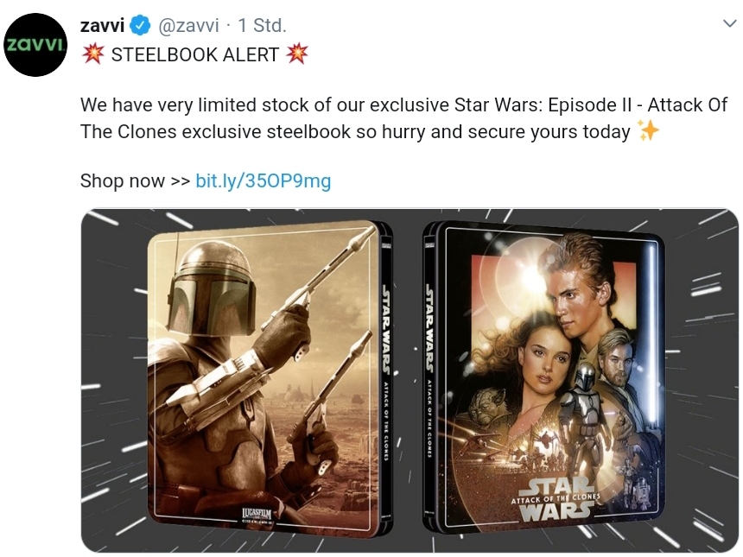Open the bit.ly/35OP9mg shop link

click(263, 181)
